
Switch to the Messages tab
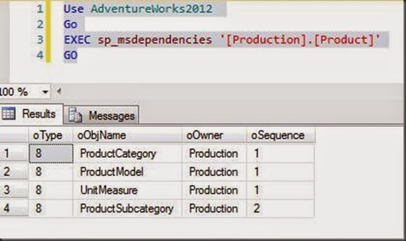coord(101,115)
